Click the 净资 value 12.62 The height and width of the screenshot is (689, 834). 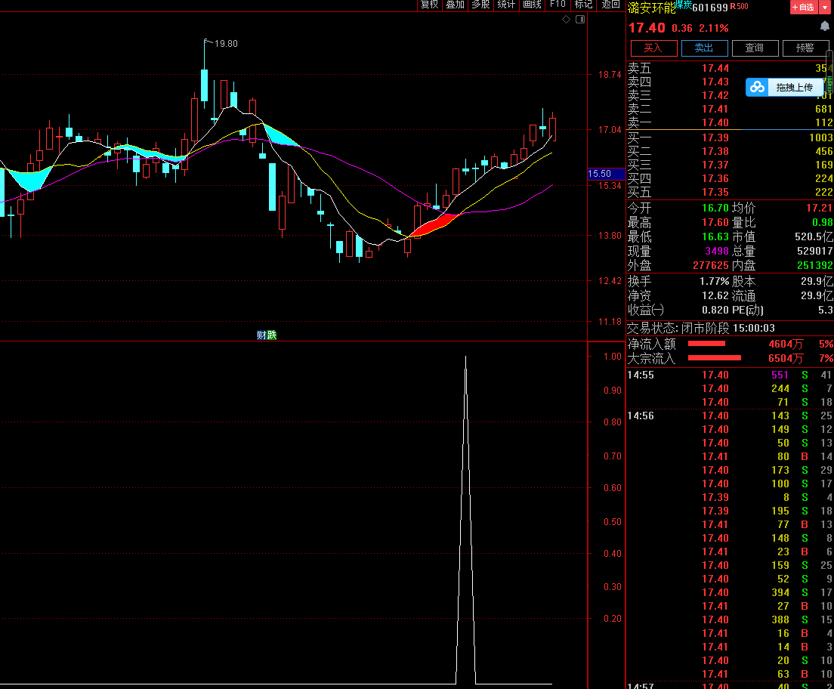coord(715,296)
